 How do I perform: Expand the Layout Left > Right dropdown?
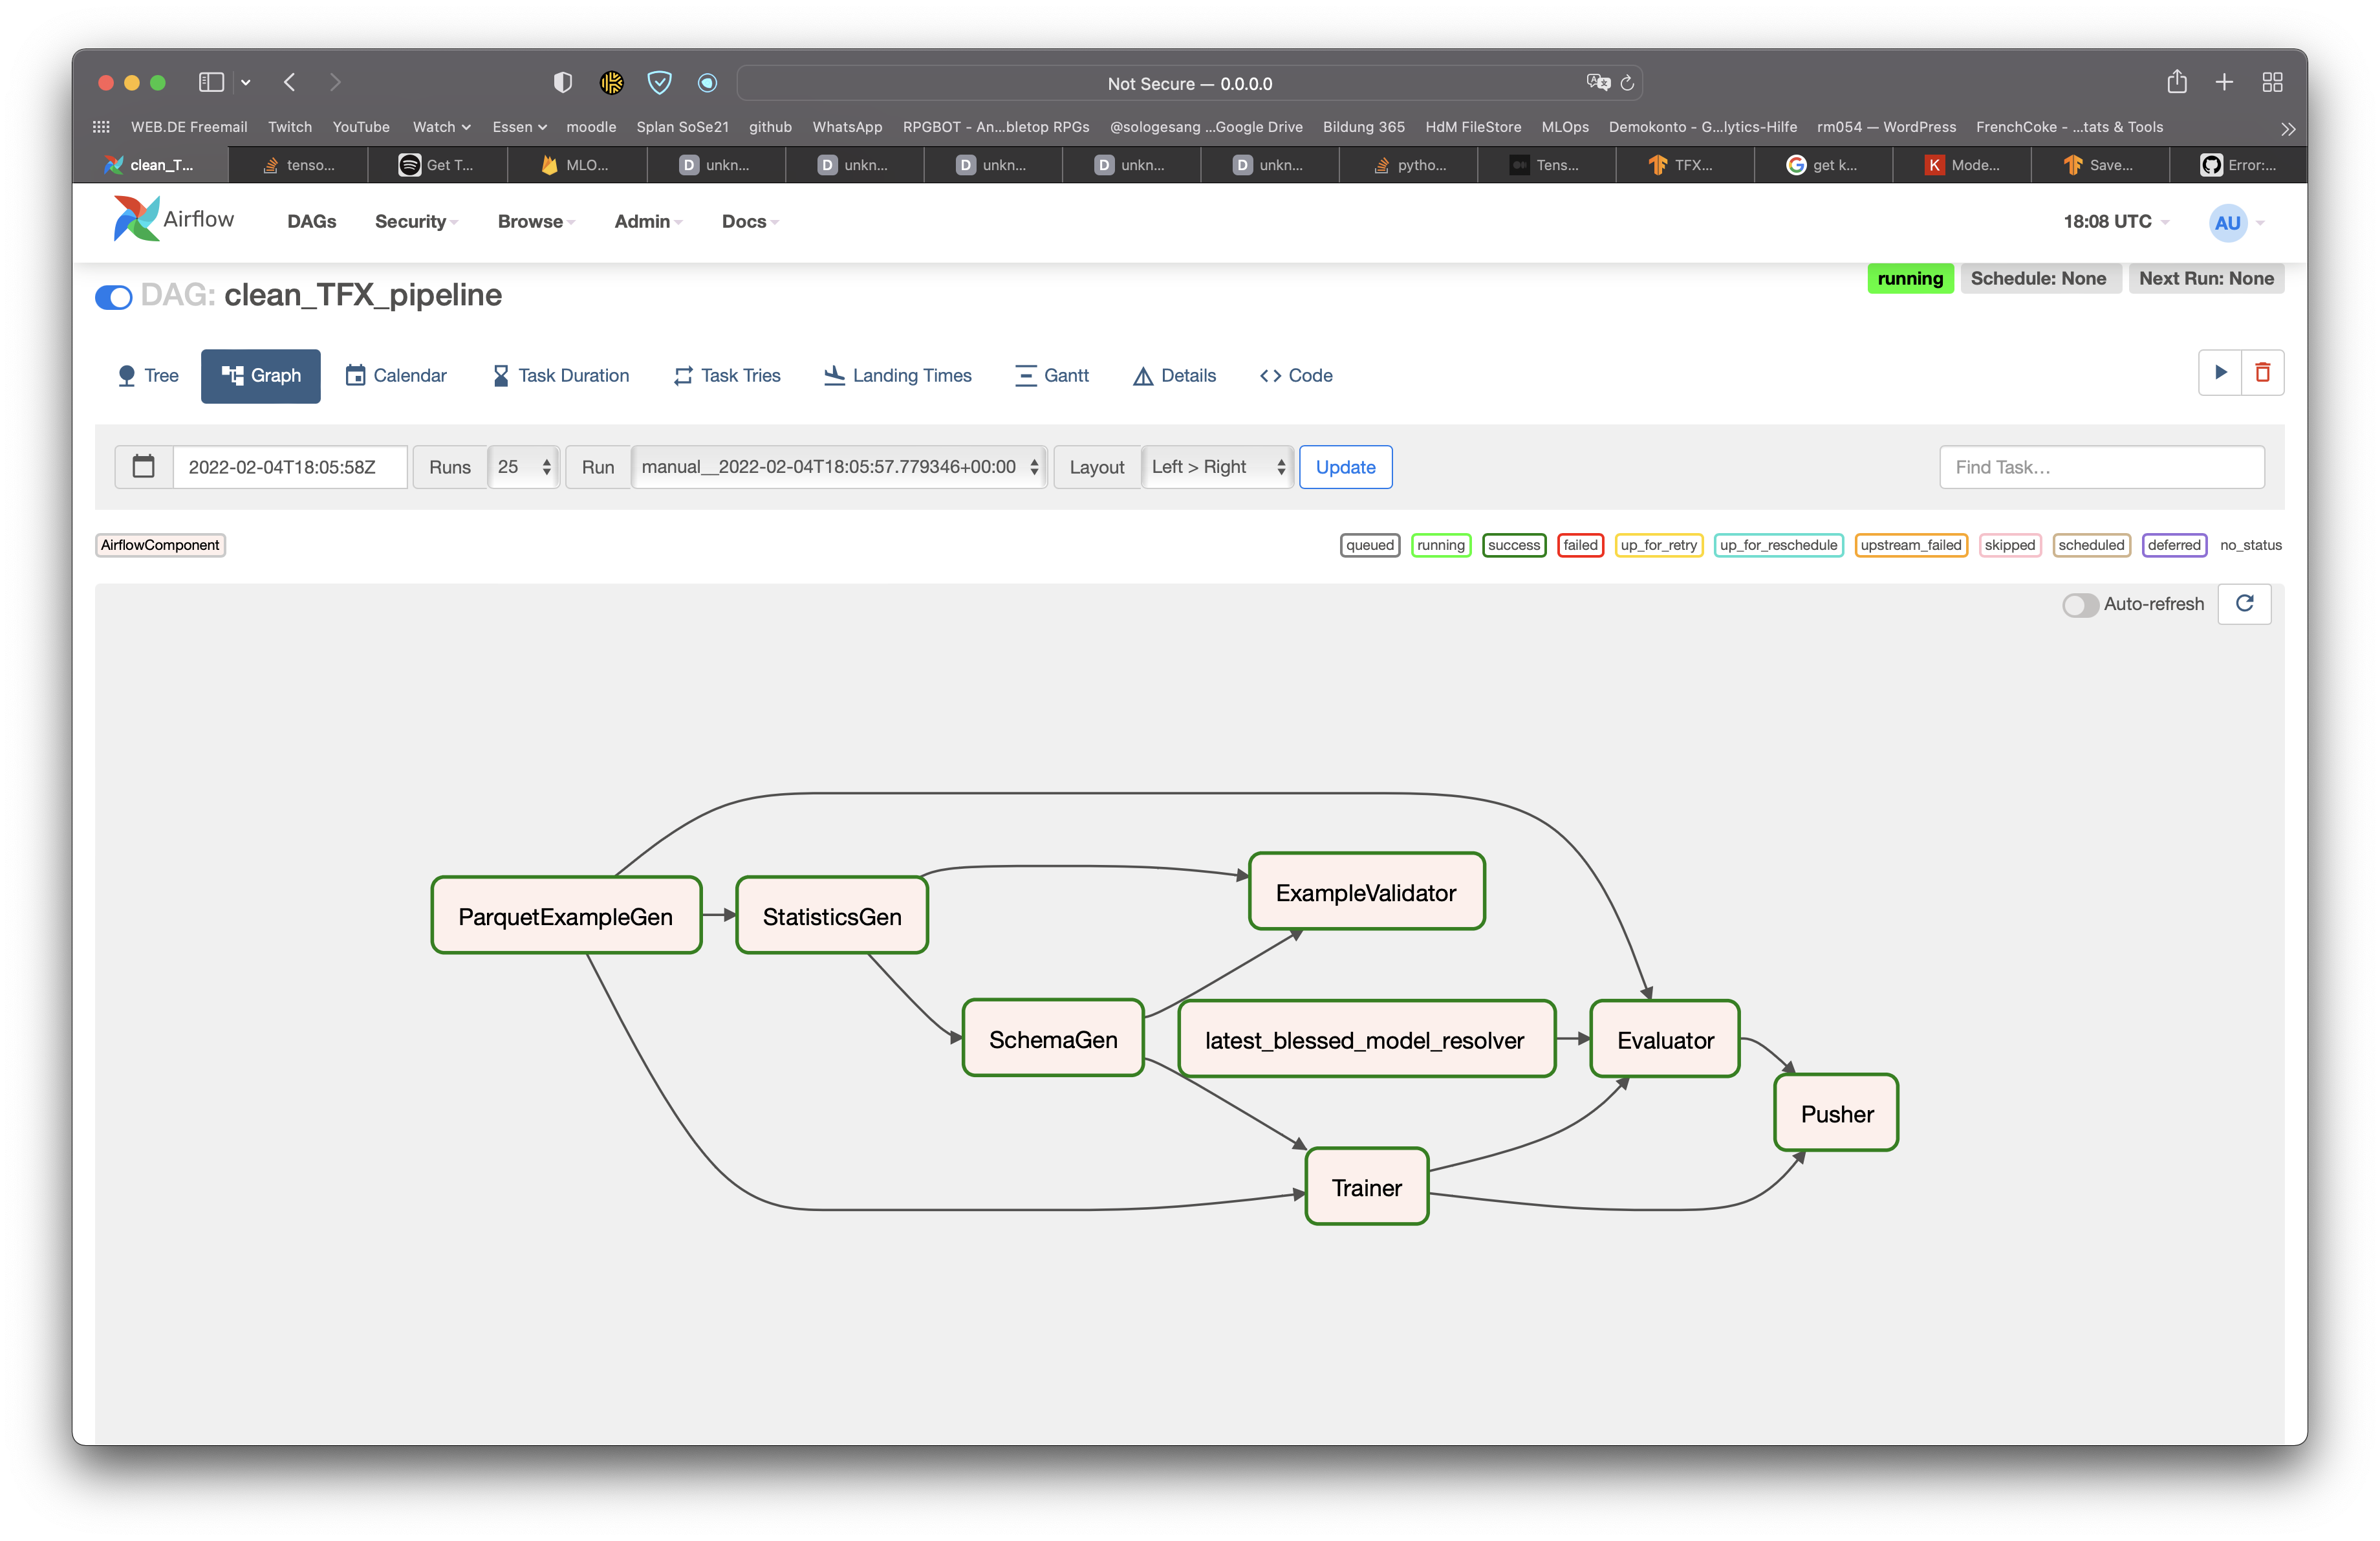(1217, 467)
